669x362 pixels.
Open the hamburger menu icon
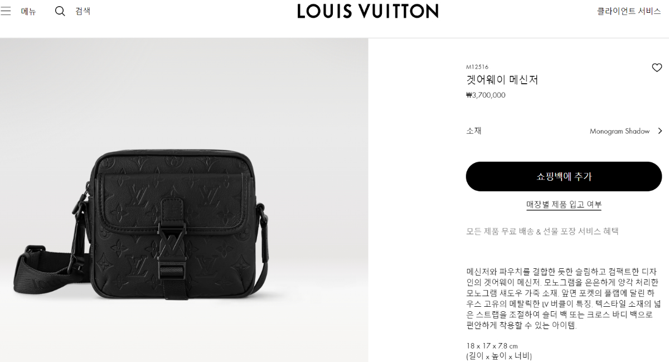tap(6, 11)
